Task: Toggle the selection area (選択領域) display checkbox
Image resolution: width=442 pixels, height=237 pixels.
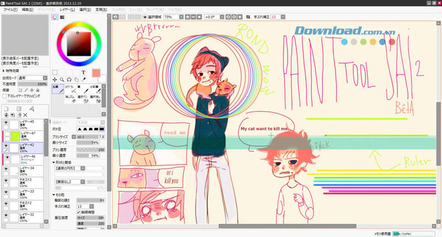Action: coord(145,17)
